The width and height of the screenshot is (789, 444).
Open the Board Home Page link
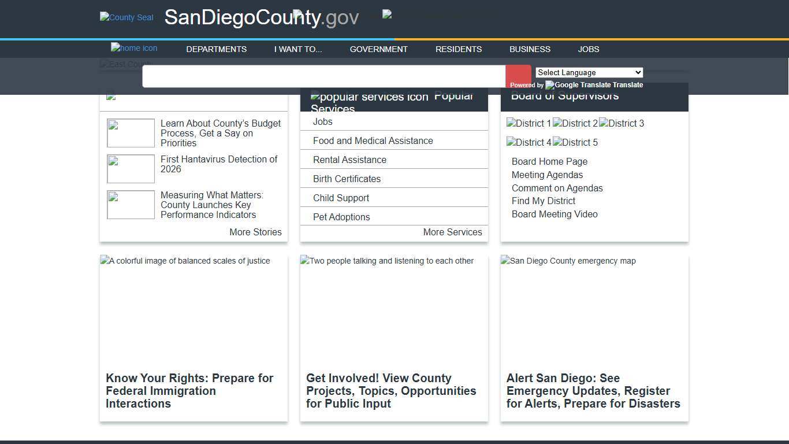coord(549,161)
